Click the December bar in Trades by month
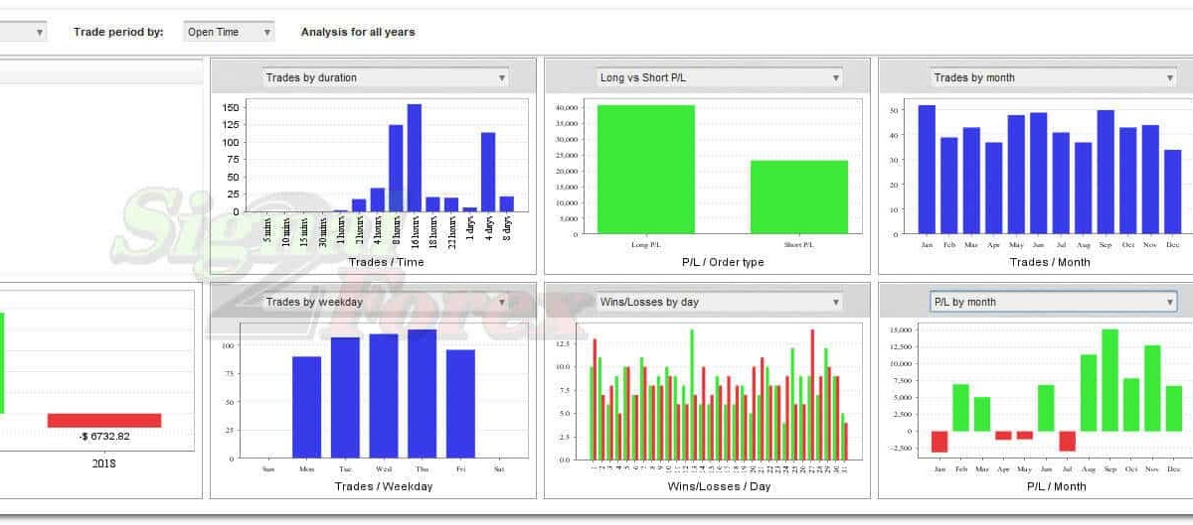 click(x=1173, y=192)
